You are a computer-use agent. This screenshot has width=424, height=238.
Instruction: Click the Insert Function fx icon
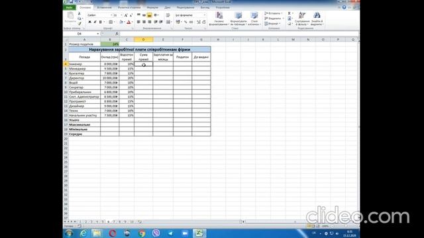[117, 34]
